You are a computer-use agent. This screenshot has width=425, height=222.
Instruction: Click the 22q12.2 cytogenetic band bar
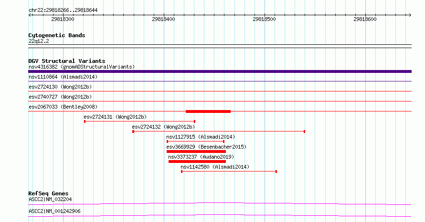coord(220,46)
